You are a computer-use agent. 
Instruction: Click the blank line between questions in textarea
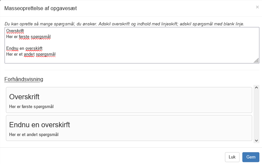(x=67, y=43)
